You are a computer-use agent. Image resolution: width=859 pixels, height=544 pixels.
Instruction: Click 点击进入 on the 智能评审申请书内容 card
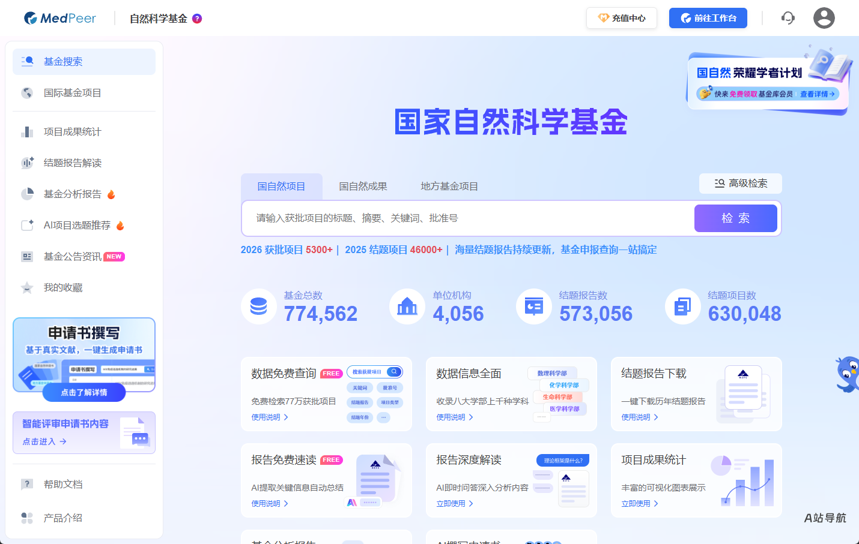click(x=44, y=441)
